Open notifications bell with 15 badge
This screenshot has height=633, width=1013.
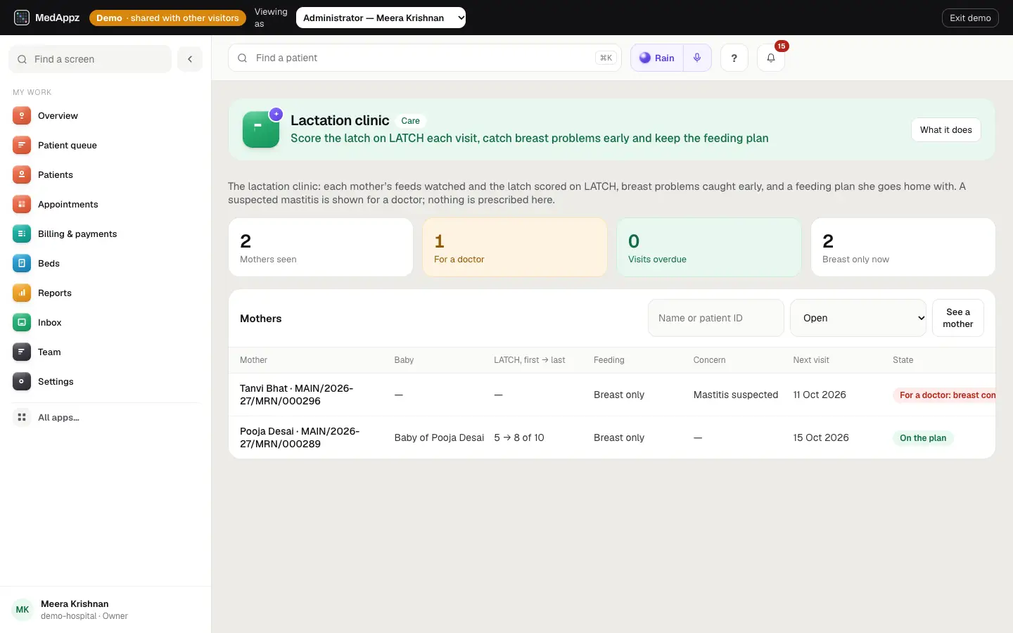pyautogui.click(x=771, y=58)
